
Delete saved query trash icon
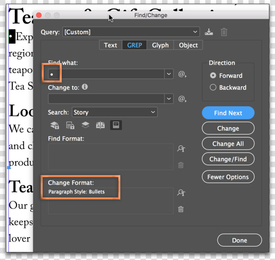224,32
